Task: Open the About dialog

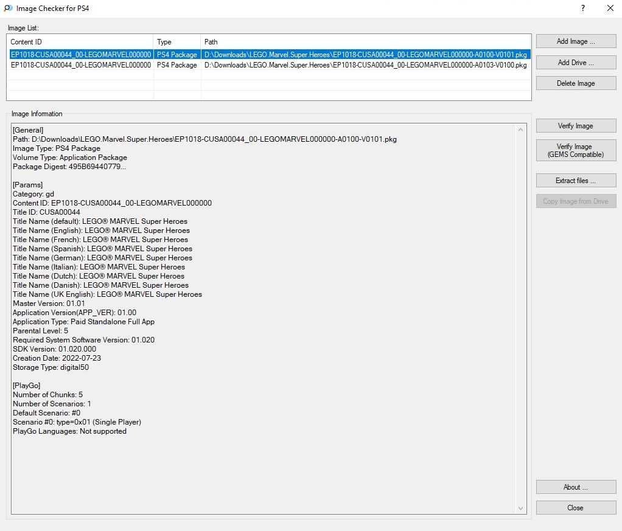Action: click(576, 487)
